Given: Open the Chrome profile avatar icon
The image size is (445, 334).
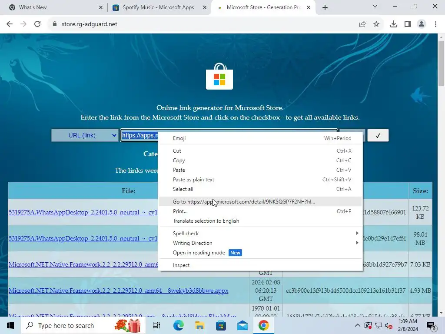Looking at the screenshot, I should [422, 24].
